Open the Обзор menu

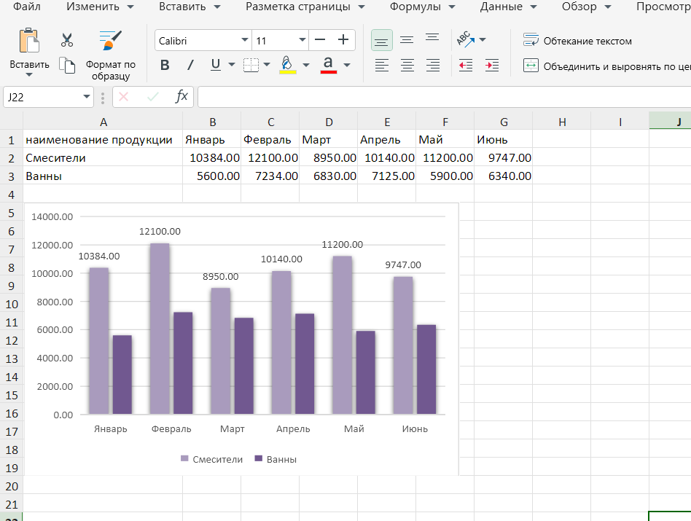click(586, 7)
